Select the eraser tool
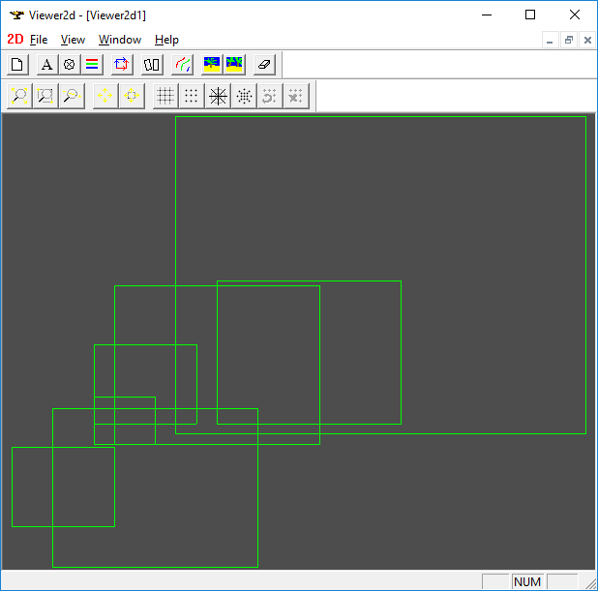 click(x=265, y=65)
